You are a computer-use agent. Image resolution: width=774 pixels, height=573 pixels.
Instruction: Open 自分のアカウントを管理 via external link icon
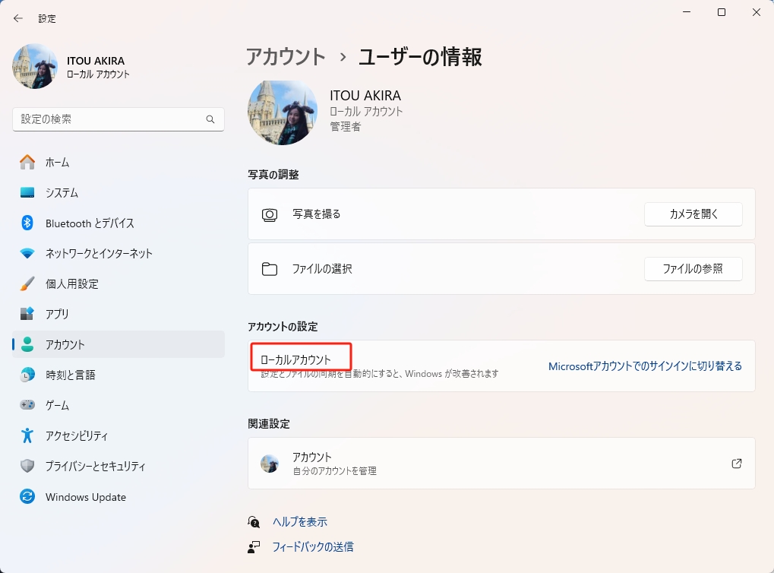[735, 463]
